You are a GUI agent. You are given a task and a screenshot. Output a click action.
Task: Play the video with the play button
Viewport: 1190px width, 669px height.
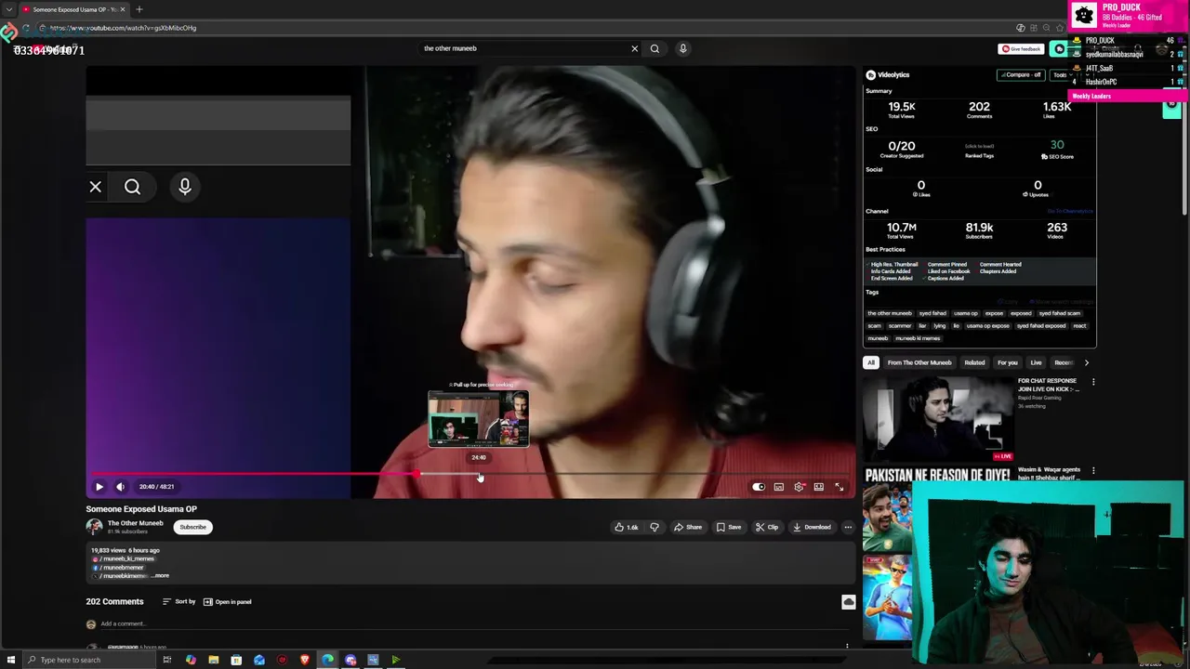[x=99, y=487]
